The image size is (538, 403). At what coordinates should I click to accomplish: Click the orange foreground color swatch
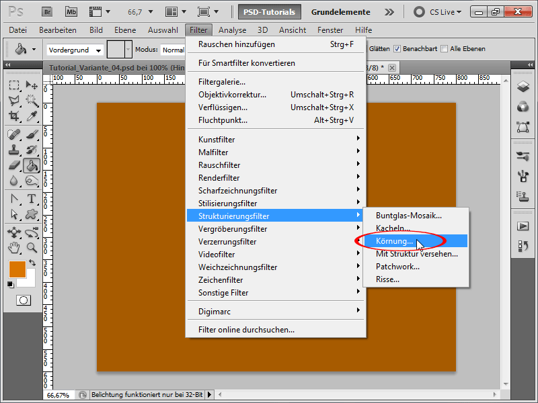[x=17, y=269]
